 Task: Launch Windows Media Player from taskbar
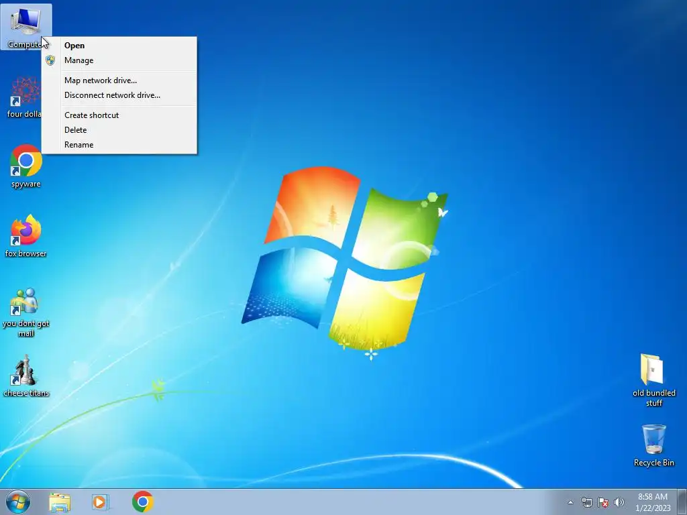click(99, 502)
